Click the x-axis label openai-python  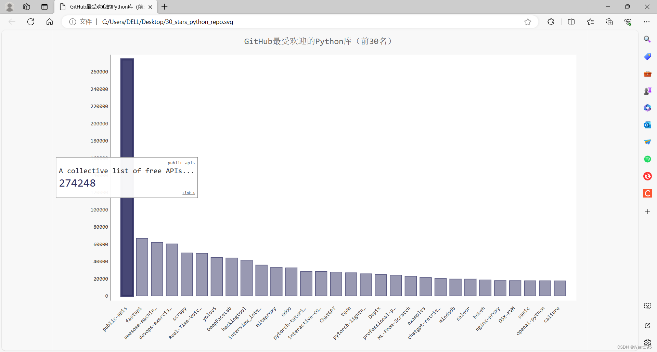coord(530,321)
